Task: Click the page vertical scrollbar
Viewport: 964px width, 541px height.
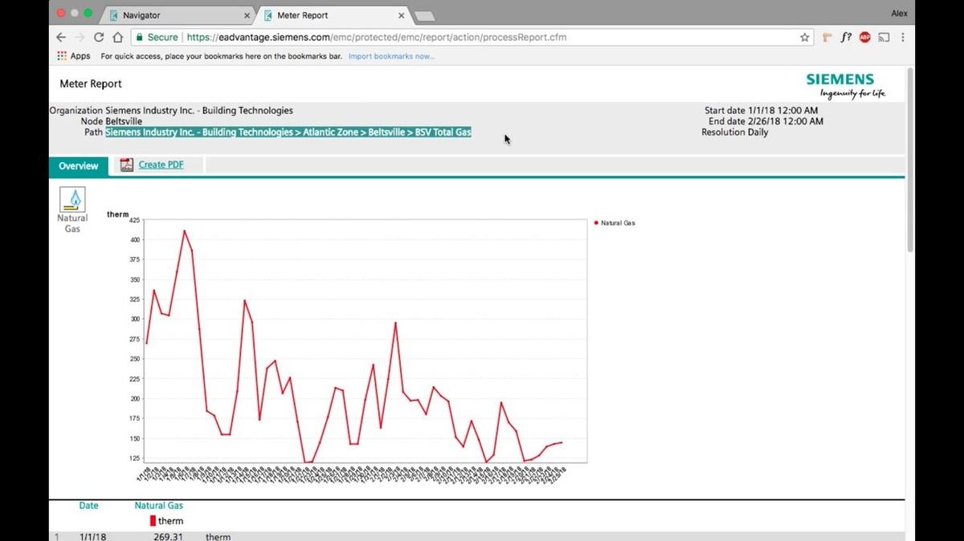Action: coord(910,161)
